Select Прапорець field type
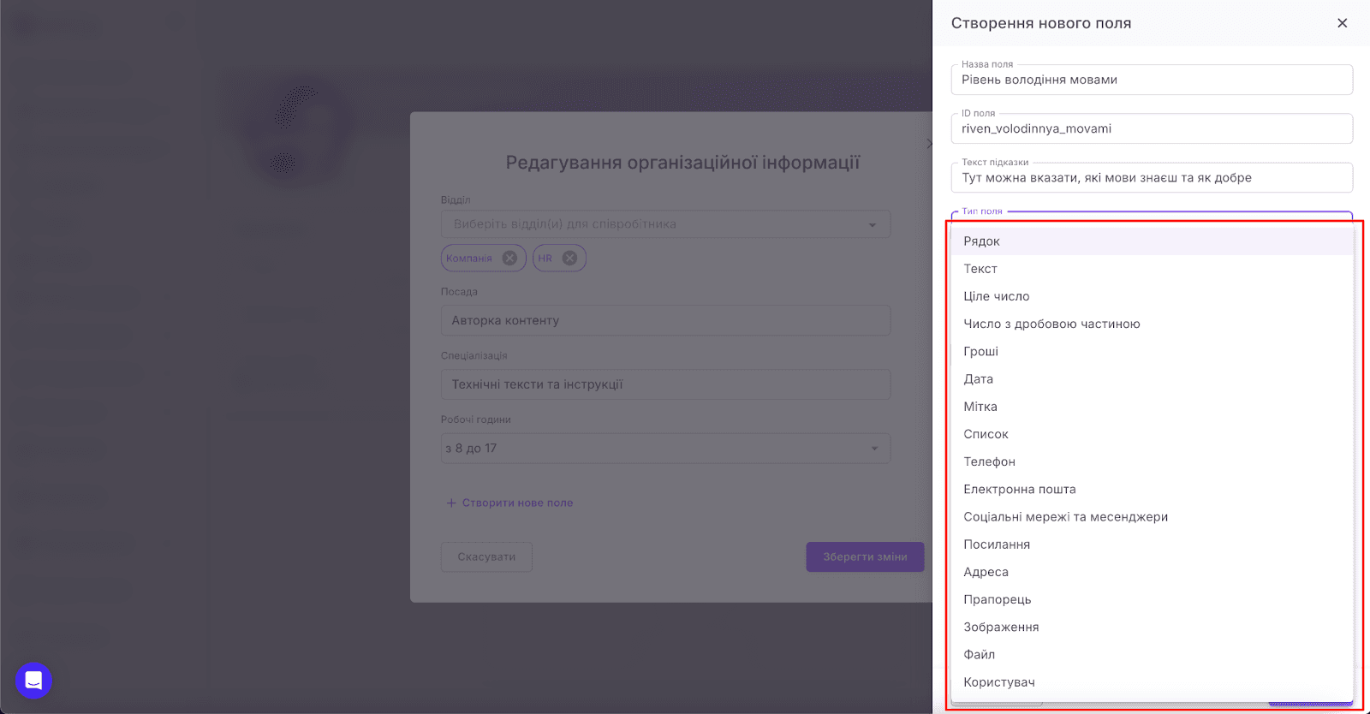Viewport: 1370px width, 714px height. click(997, 599)
